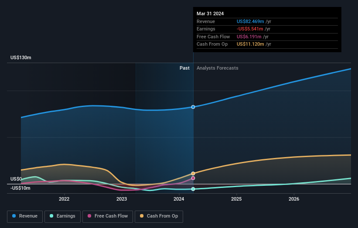Click the blue Revenue data point marker
358x228 pixels.
193,107
